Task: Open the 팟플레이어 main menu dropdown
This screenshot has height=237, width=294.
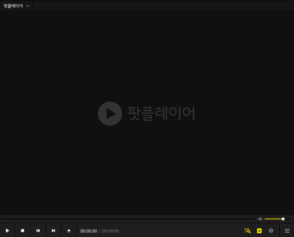Action: coord(16,6)
